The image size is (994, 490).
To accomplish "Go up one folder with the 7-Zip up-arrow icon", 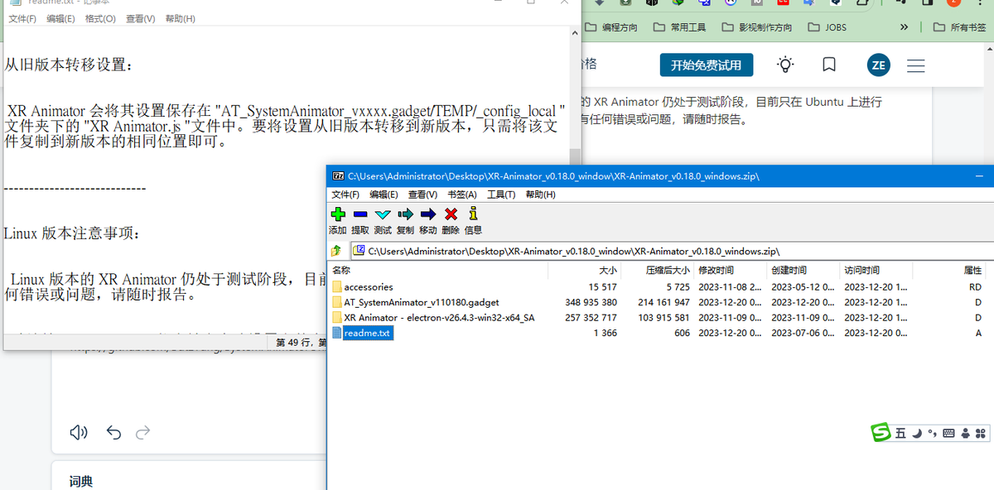I will [x=336, y=250].
